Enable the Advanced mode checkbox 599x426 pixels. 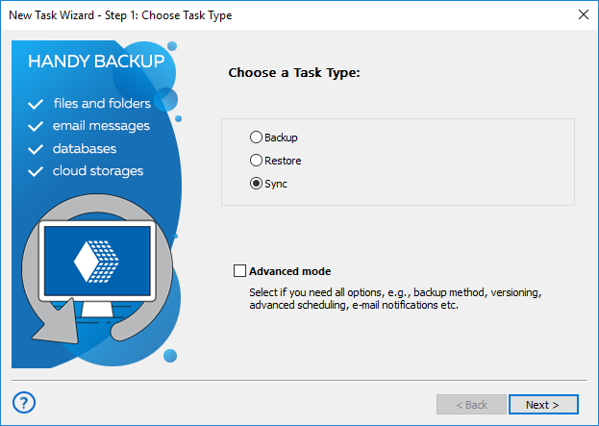239,271
